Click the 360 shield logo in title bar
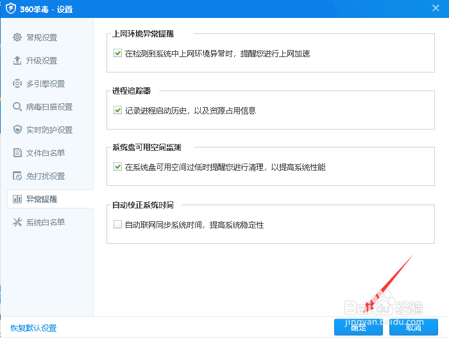 point(11,8)
